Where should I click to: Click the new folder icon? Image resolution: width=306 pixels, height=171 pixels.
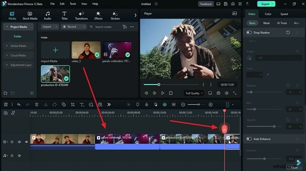[6, 93]
